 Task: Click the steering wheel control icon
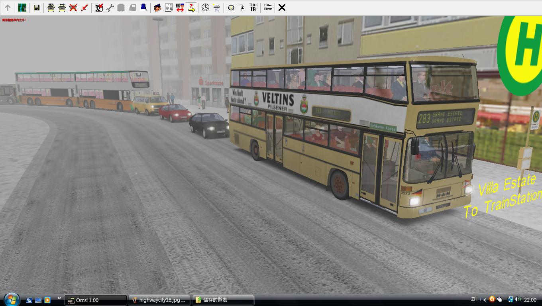(x=231, y=8)
